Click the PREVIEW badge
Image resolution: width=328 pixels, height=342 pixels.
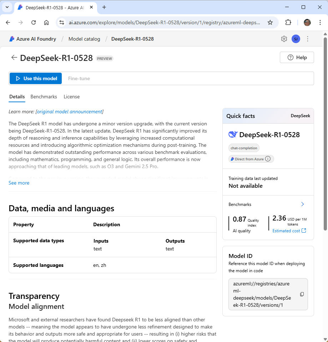click(x=105, y=58)
